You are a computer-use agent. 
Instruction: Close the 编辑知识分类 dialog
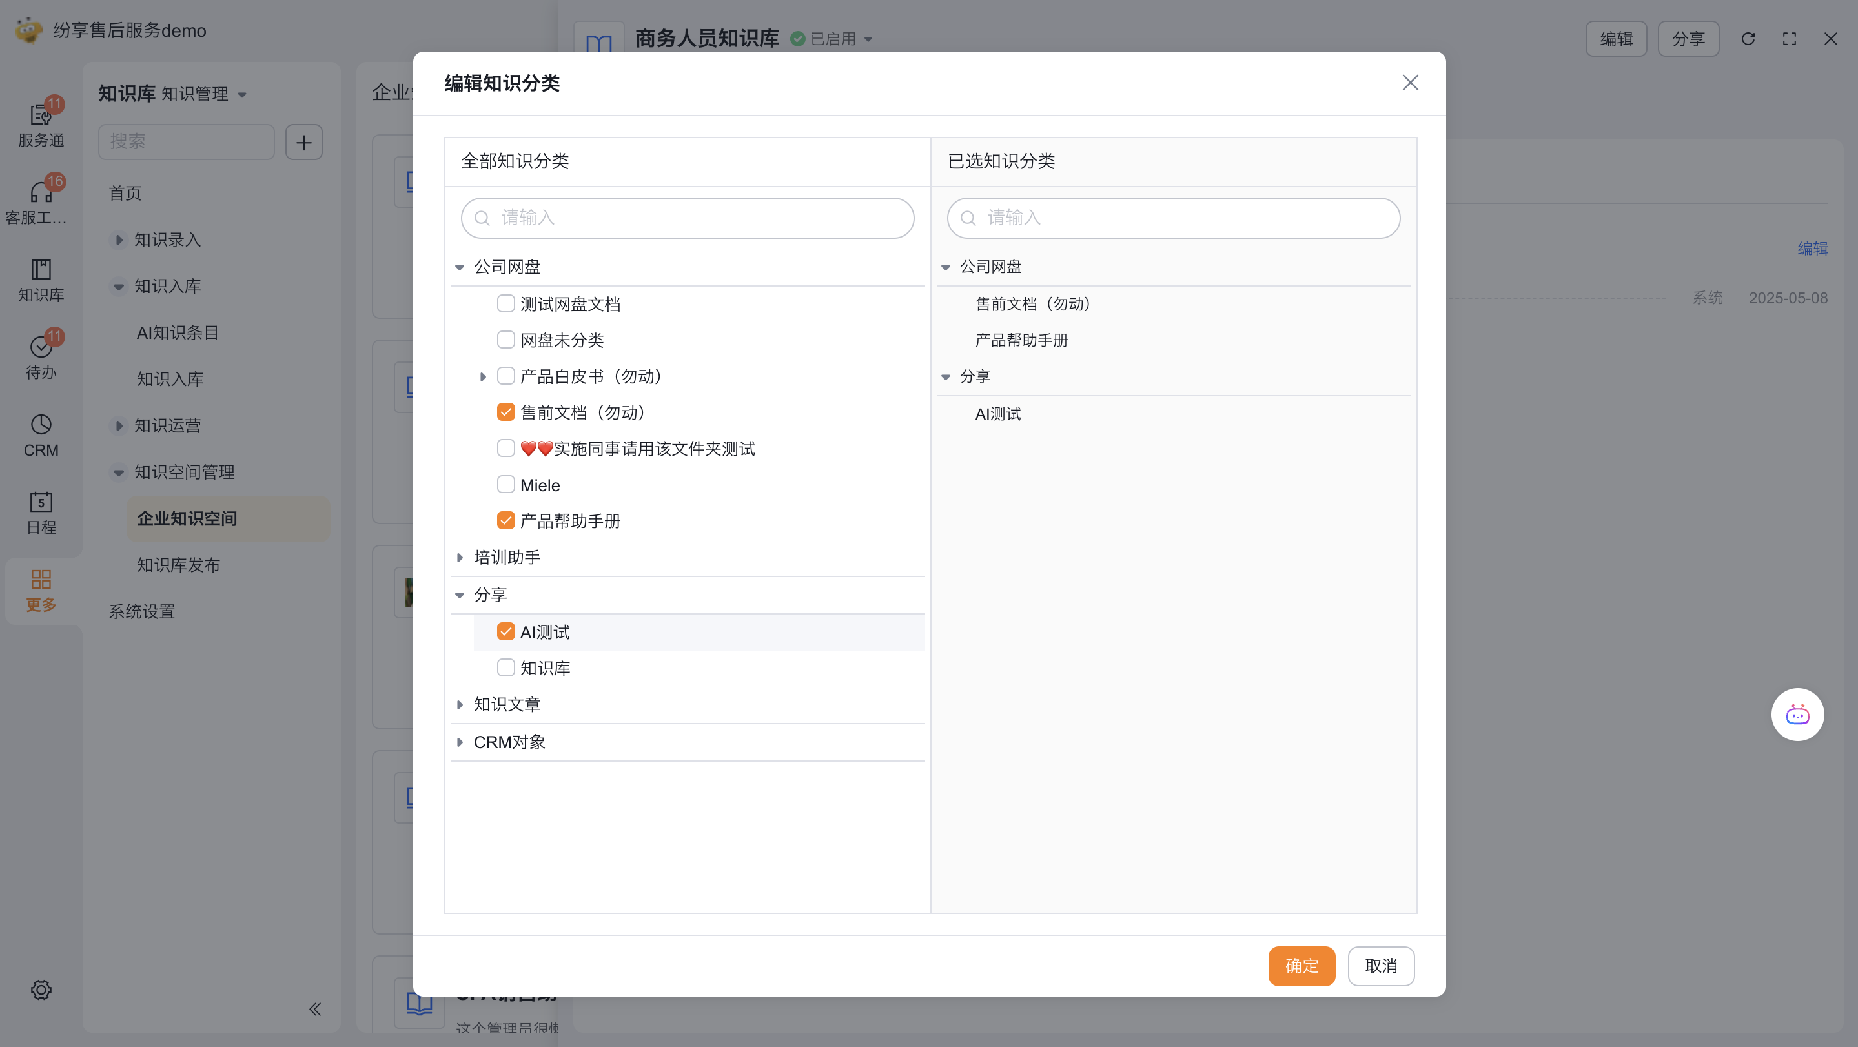click(1410, 83)
